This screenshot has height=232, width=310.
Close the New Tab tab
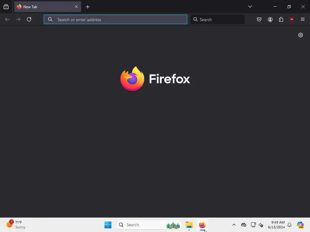tap(76, 7)
